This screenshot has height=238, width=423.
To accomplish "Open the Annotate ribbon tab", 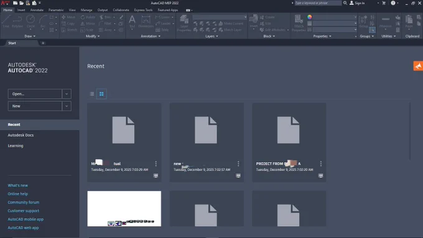I will 37,10.
